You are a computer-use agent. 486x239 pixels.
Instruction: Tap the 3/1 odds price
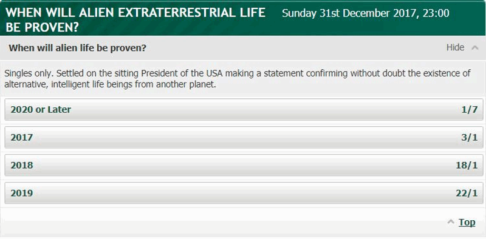tap(469, 138)
